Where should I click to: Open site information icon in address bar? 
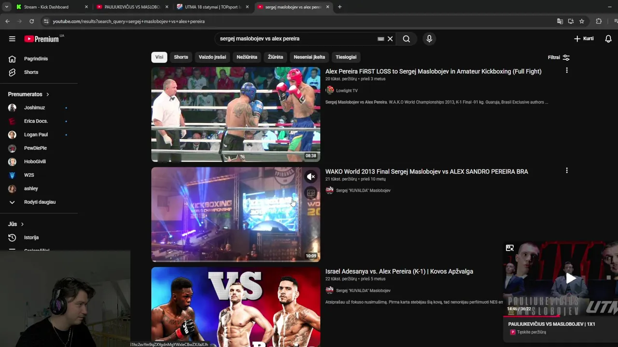[x=46, y=21]
